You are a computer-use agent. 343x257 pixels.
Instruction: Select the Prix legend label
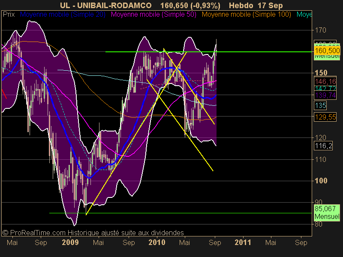(9, 15)
